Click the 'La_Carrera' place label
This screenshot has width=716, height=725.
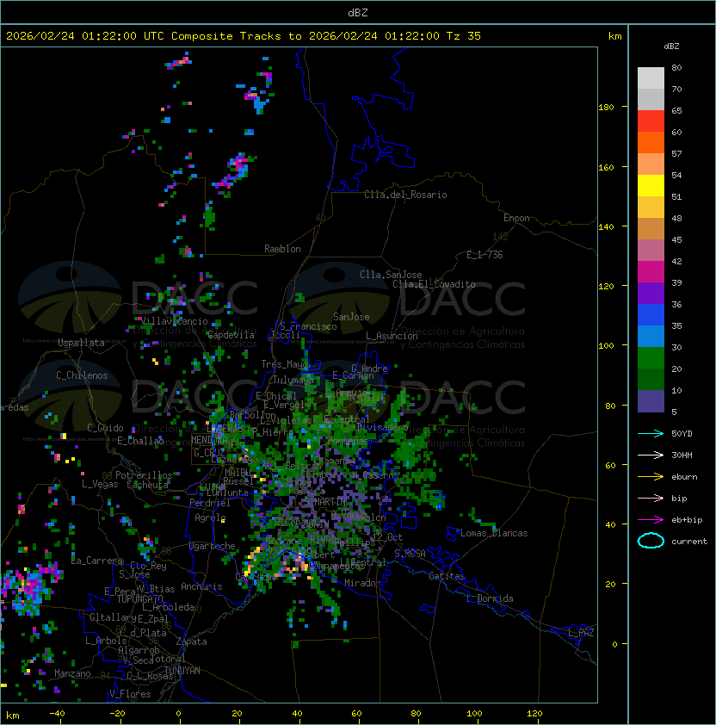(x=96, y=561)
